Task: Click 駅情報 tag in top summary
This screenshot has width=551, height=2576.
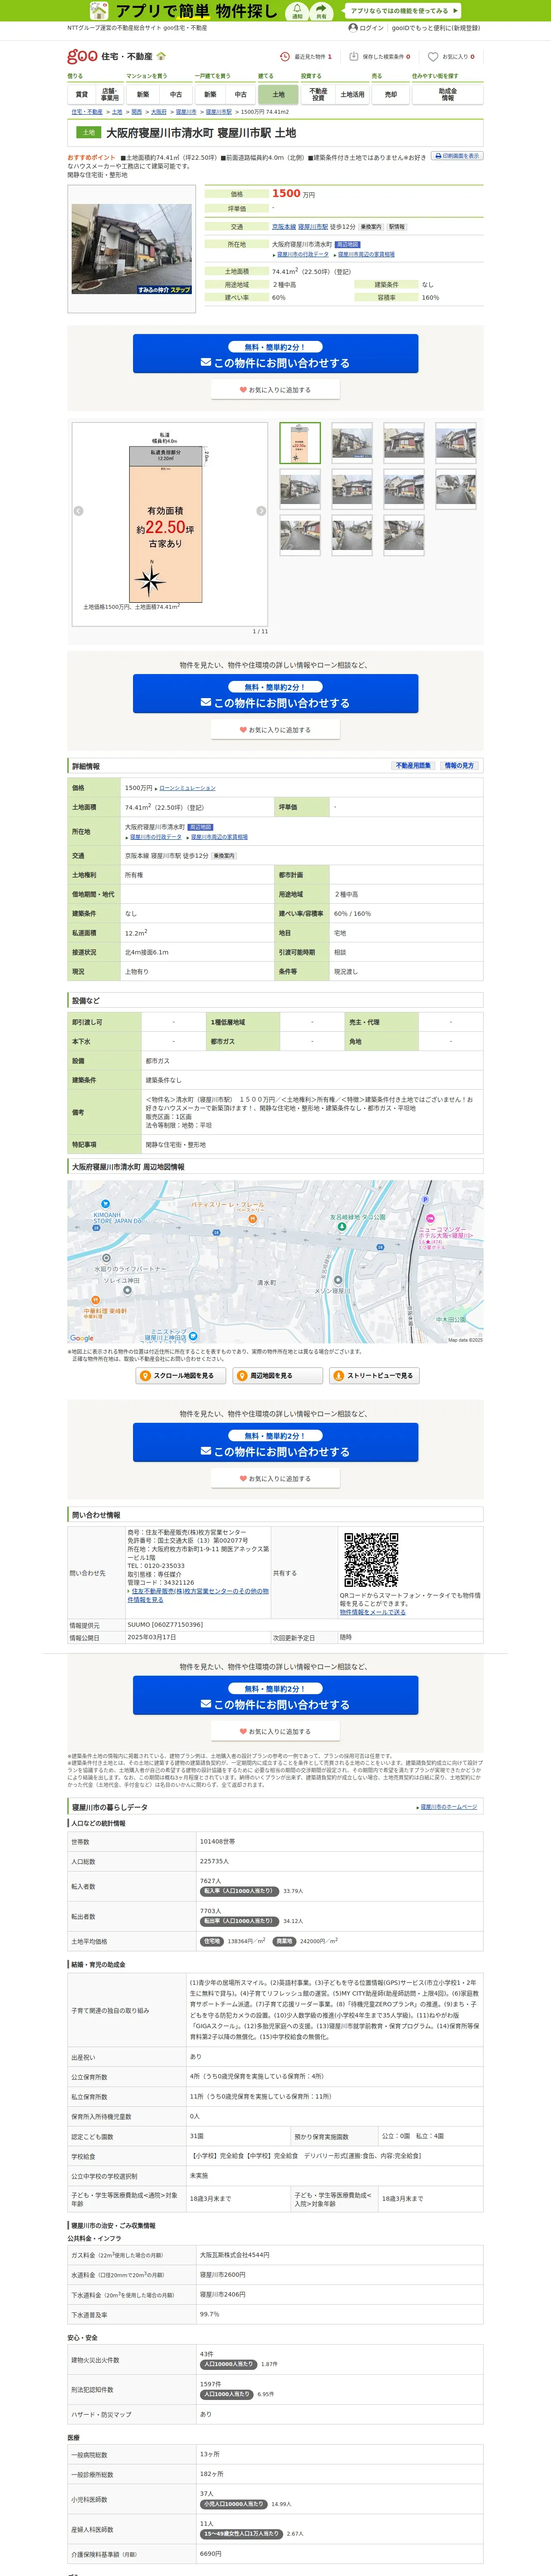Action: coord(396,227)
